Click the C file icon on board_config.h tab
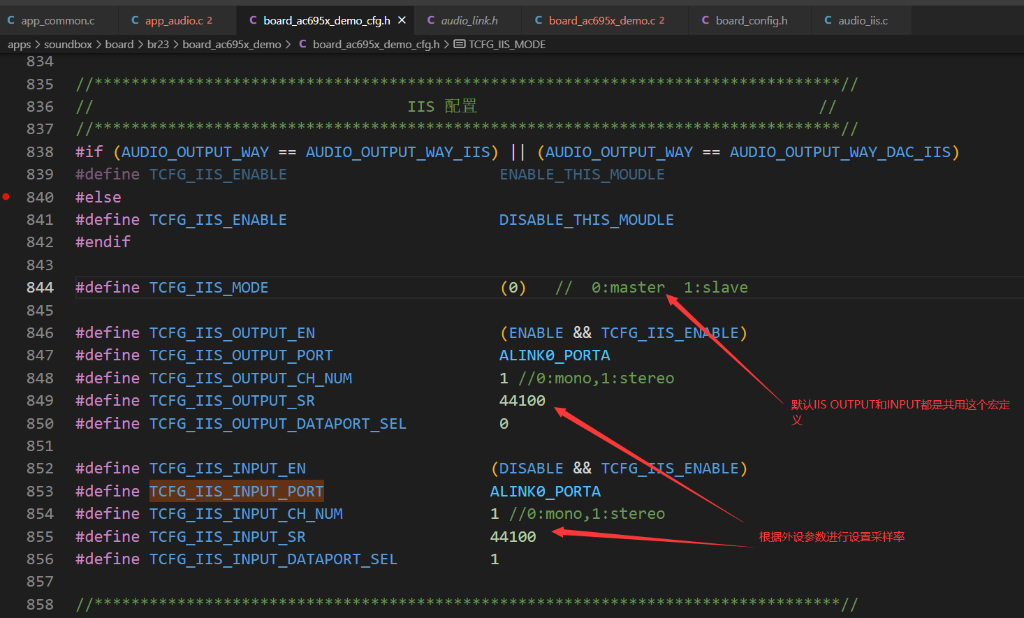 click(705, 21)
